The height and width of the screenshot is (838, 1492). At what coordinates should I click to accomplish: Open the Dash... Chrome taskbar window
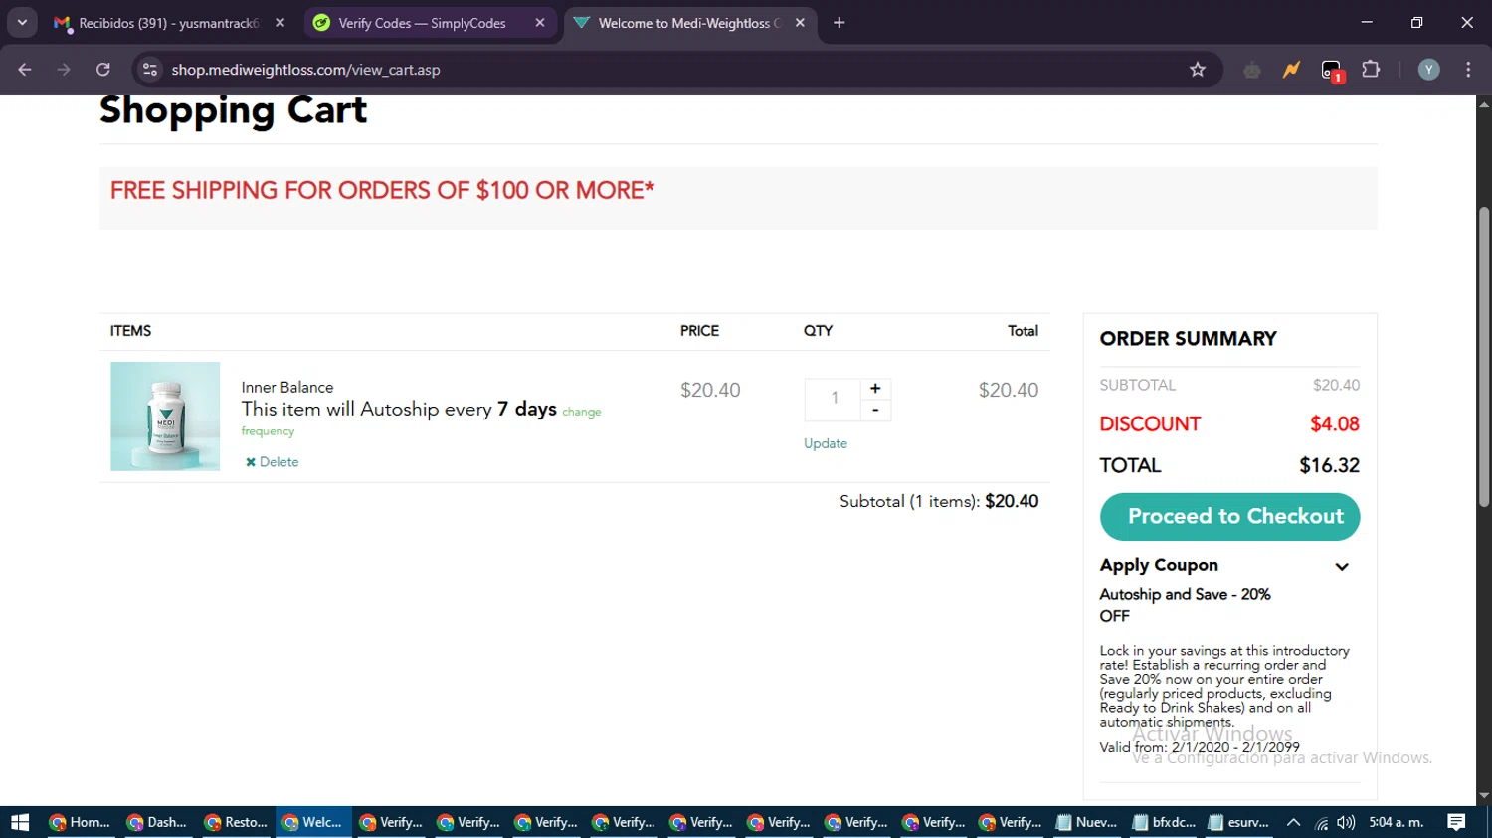157,822
